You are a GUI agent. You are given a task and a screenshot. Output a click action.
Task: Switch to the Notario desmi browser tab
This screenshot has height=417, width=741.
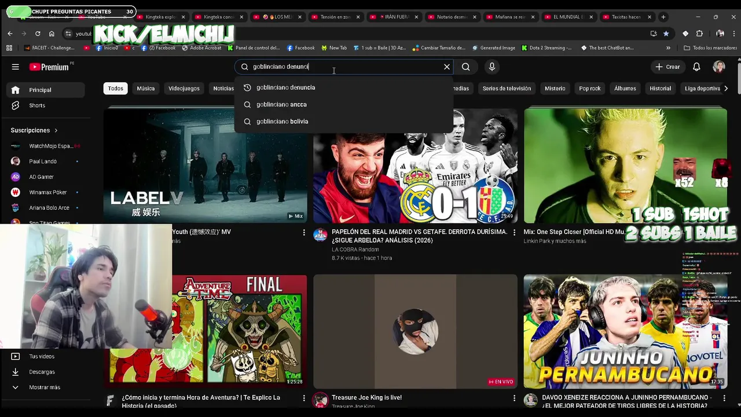[x=452, y=17]
